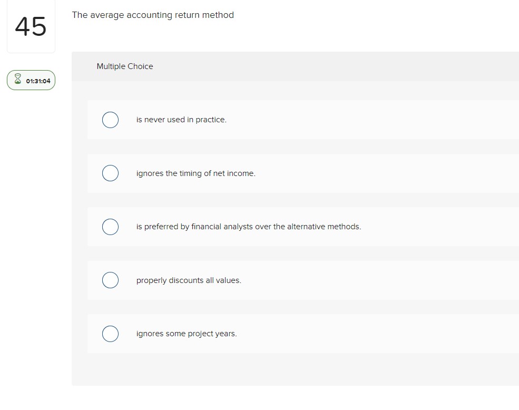Click inside the timer badge border

(x=31, y=80)
